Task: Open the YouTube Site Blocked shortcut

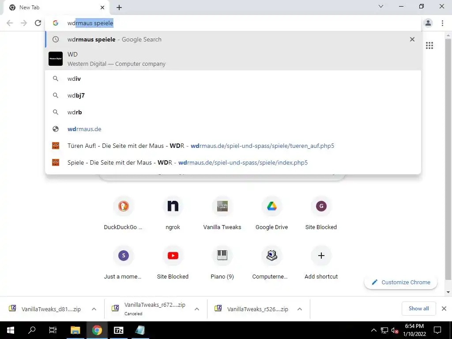Action: [x=173, y=263]
